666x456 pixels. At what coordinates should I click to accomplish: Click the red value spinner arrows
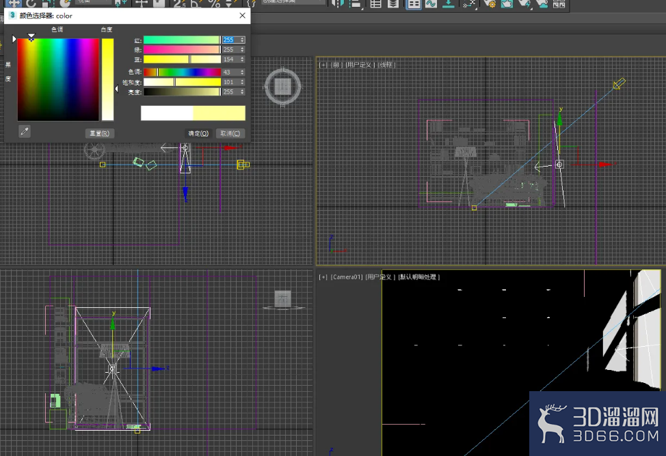pos(243,40)
